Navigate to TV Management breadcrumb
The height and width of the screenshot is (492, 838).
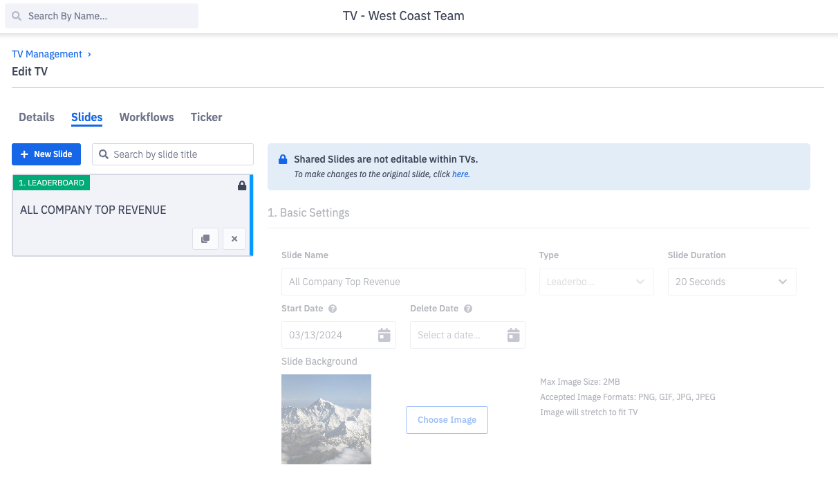click(47, 54)
